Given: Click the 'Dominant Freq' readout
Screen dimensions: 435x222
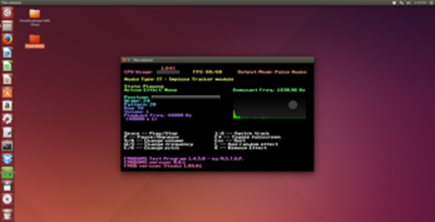Looking at the screenshot, I should click(x=269, y=90).
